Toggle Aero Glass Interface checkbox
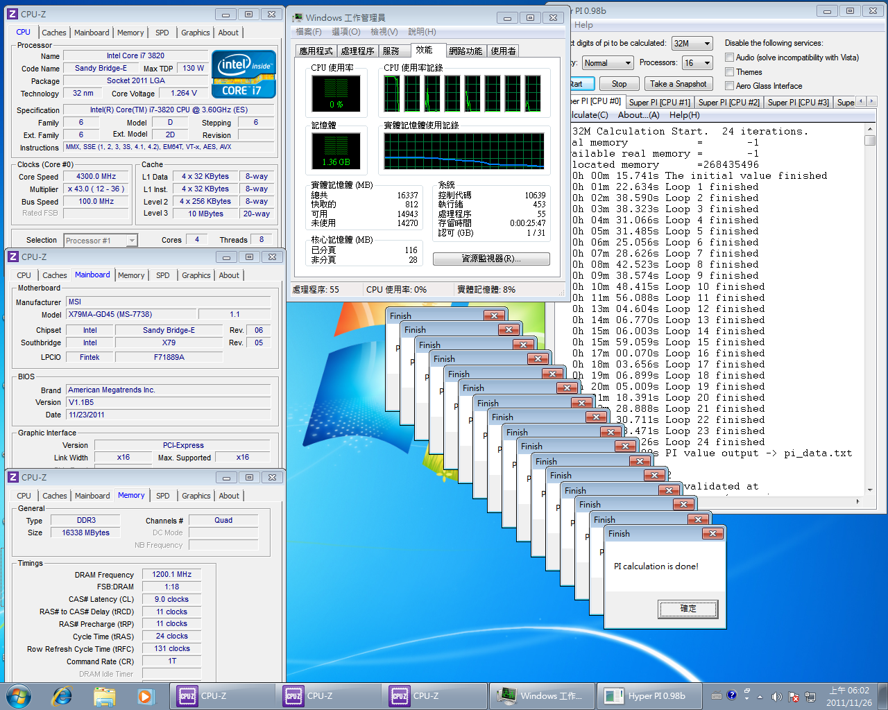Viewport: 888px width, 710px height. tap(729, 86)
